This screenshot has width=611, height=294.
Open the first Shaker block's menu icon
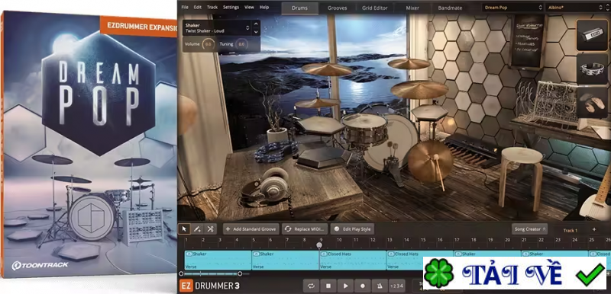coord(189,254)
